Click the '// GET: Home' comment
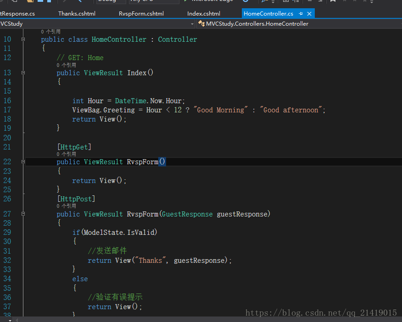The height and width of the screenshot is (322, 402). 80,58
